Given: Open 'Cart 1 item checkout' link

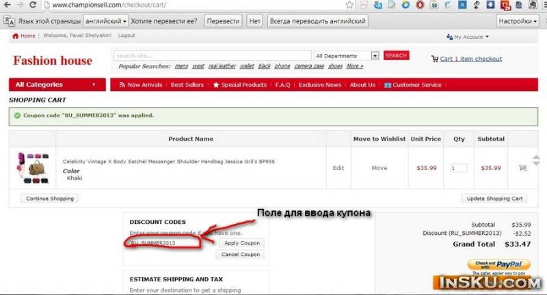Looking at the screenshot, I should coord(470,59).
